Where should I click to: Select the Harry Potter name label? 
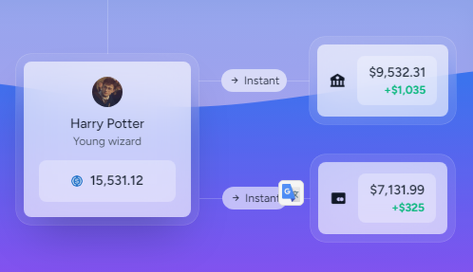pyautogui.click(x=107, y=124)
